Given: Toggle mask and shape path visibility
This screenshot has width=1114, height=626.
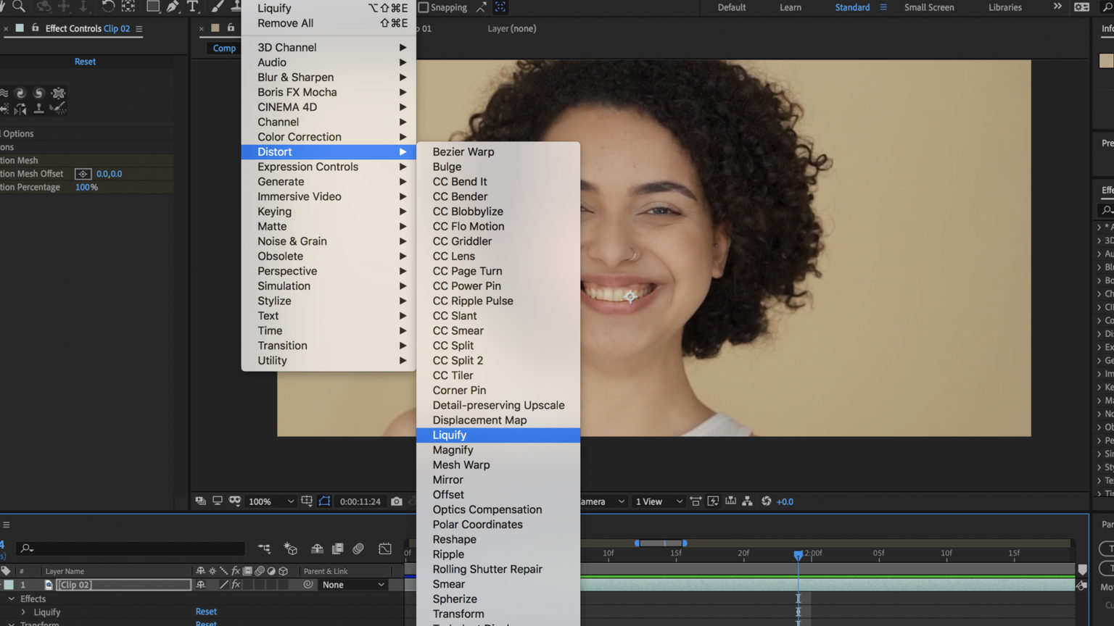Looking at the screenshot, I should [324, 501].
